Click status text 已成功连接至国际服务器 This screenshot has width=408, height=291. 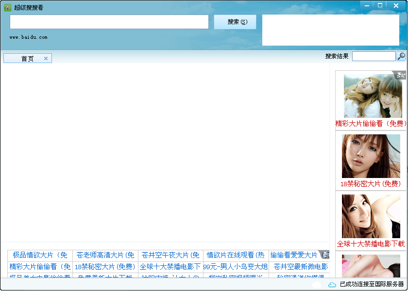pos(372,284)
